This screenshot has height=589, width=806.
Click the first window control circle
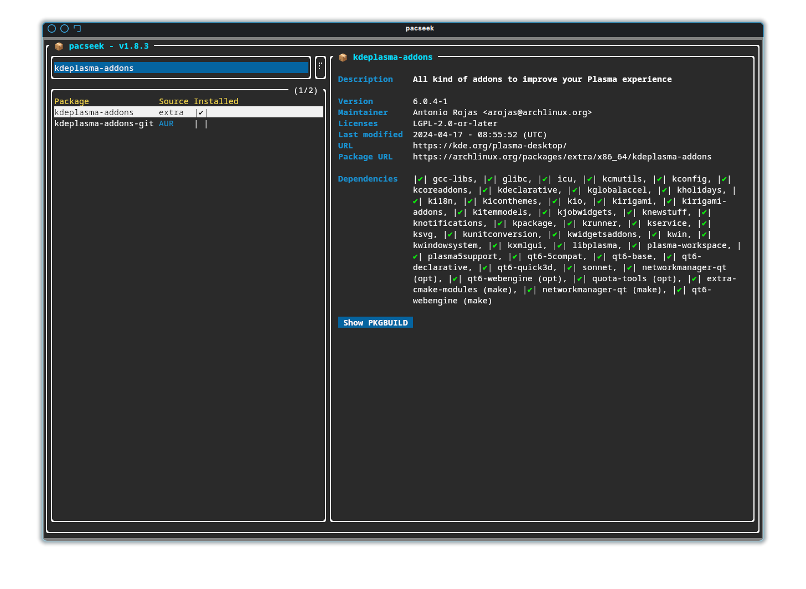point(52,28)
